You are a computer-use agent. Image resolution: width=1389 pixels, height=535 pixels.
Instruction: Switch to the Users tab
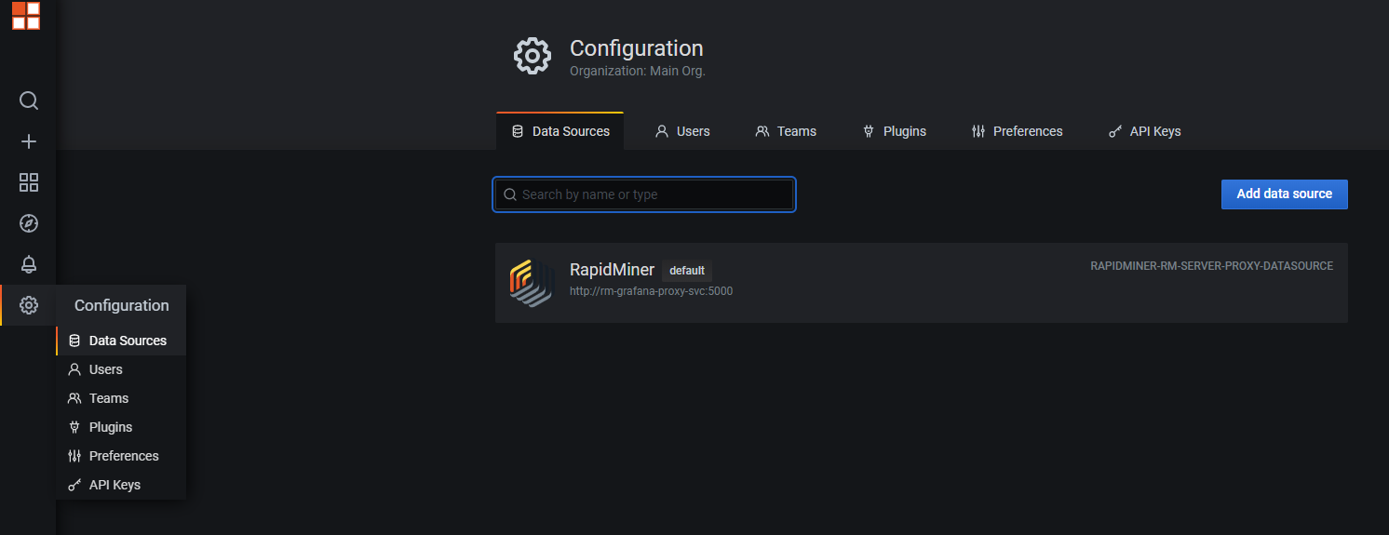(682, 131)
